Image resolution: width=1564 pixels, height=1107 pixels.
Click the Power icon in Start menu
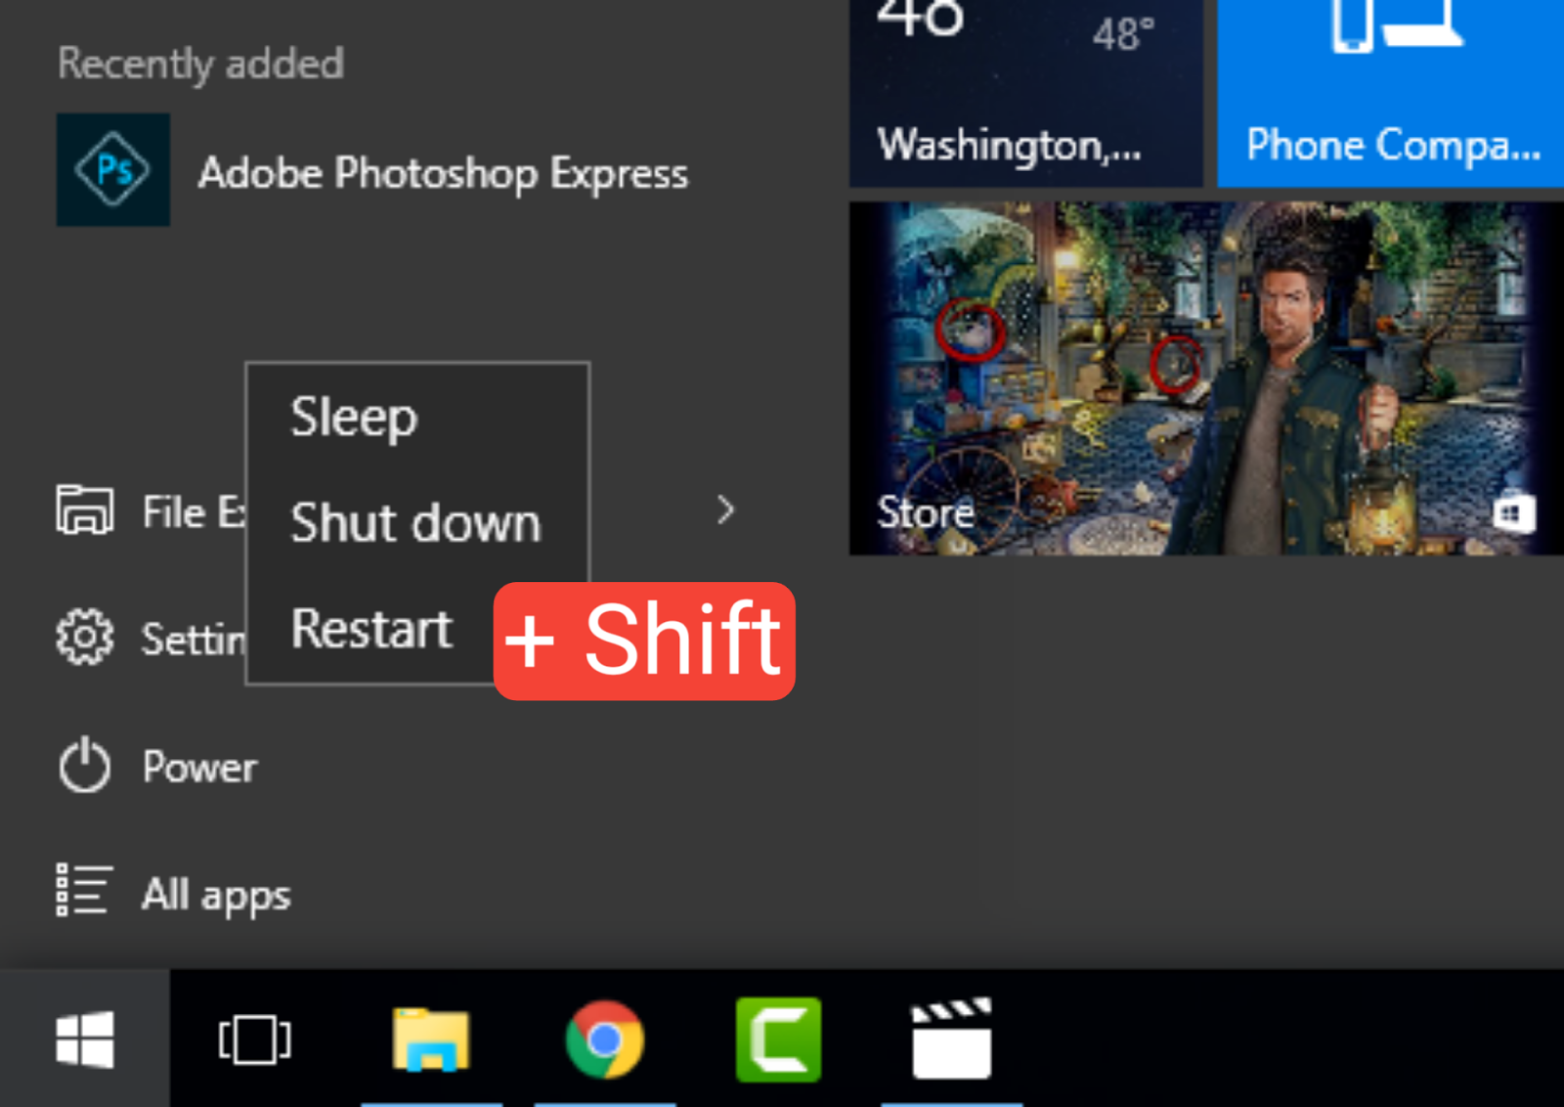(x=84, y=766)
